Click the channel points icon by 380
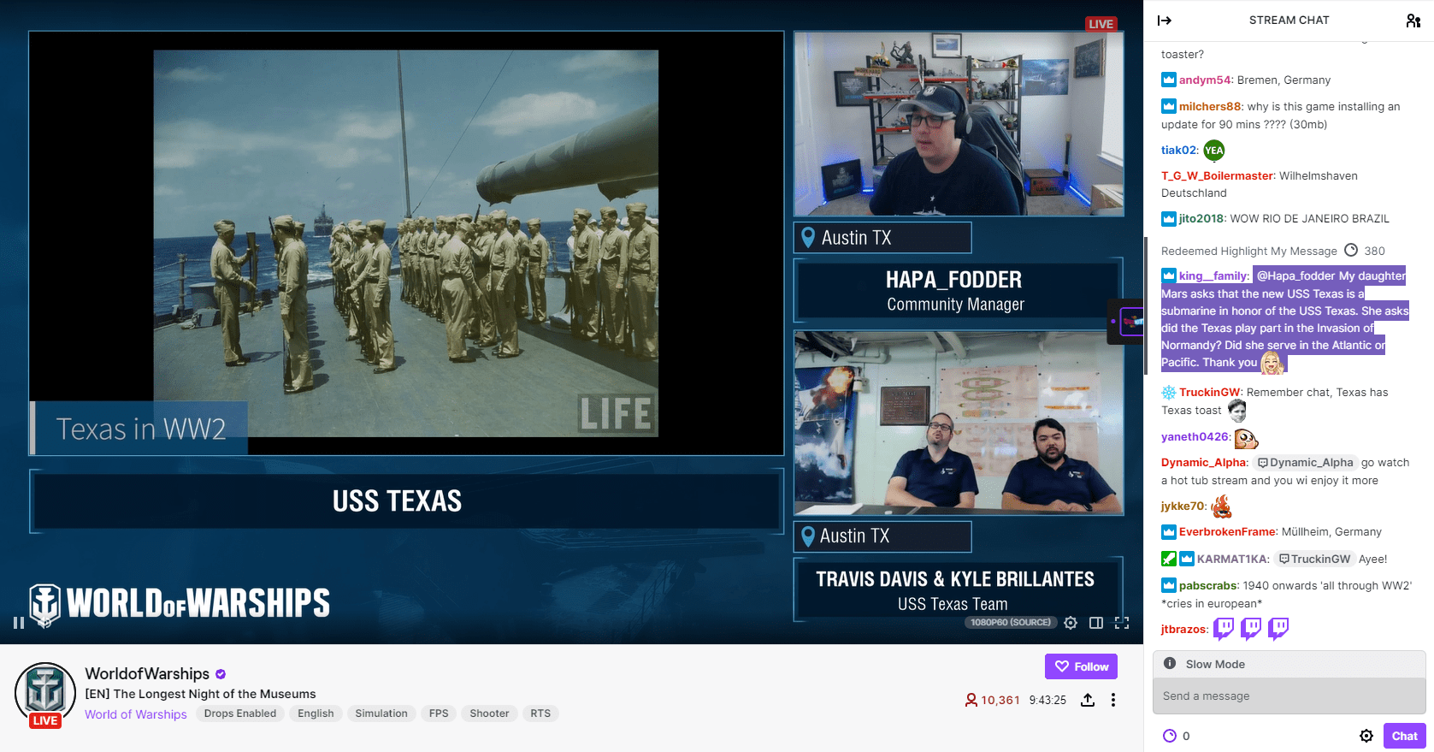 1351,251
